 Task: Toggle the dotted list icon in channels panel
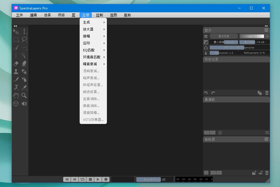pos(220,133)
